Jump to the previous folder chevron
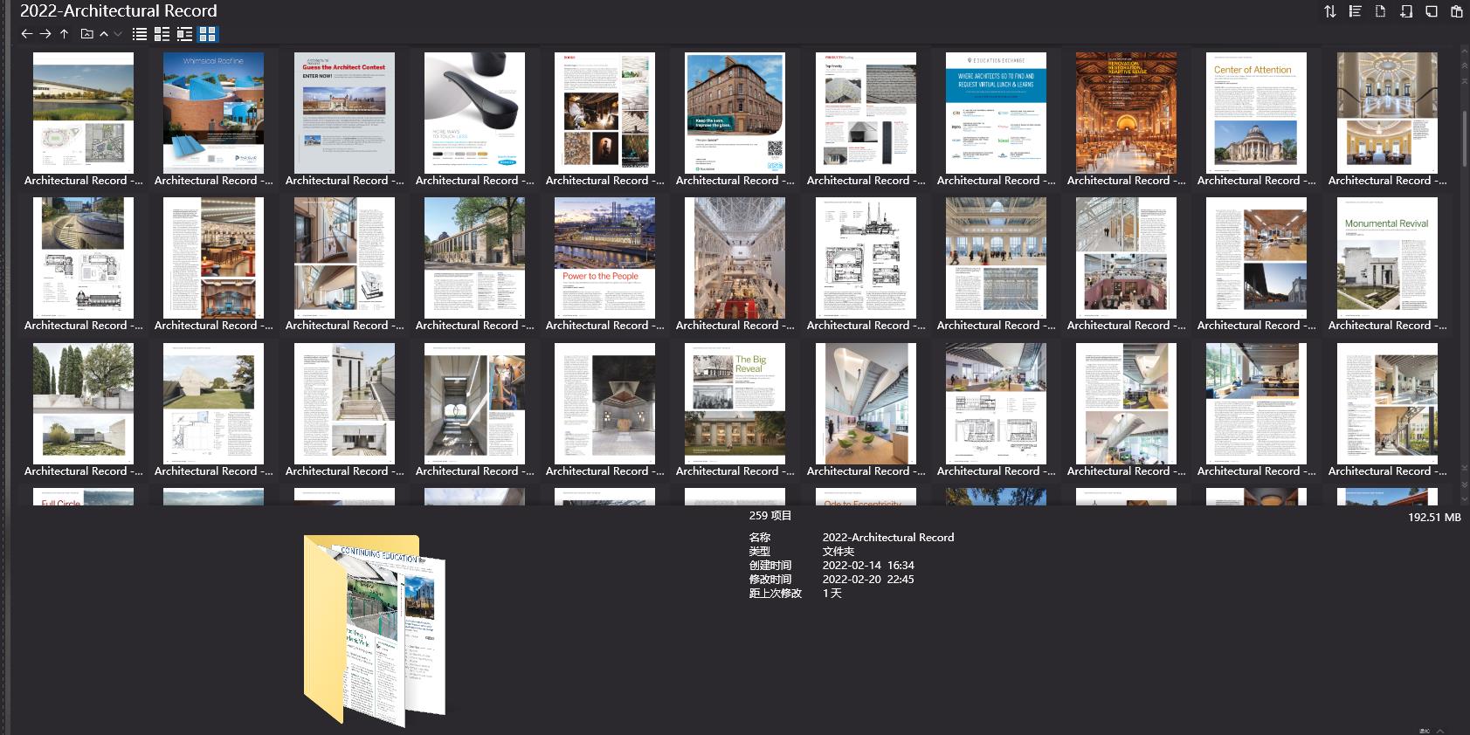The height and width of the screenshot is (735, 1470). click(104, 34)
